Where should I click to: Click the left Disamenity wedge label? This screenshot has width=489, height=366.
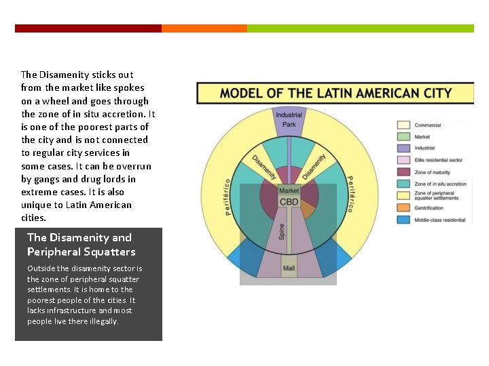click(264, 167)
